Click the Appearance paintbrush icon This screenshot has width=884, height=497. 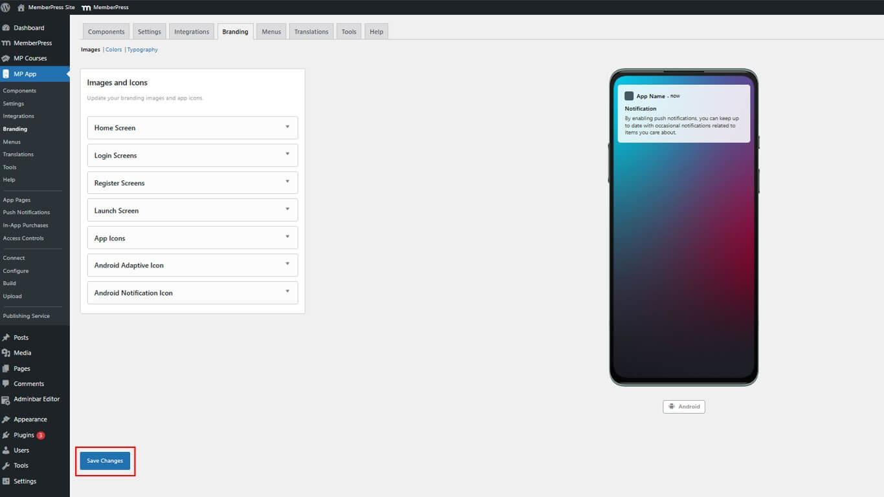6,419
